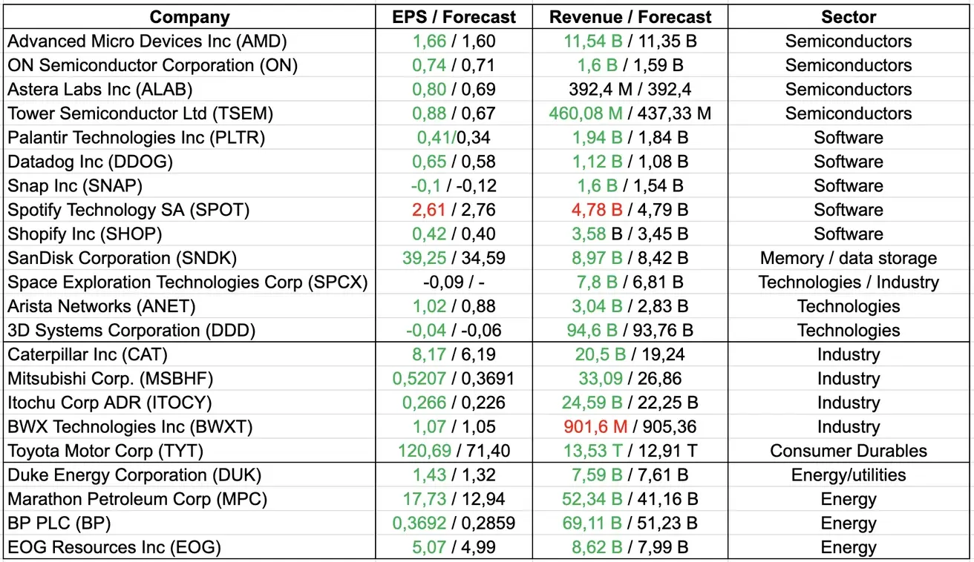Screen dimensions: 974x562
Task: Click the EPS cell 0,74 / 0,71
Action: [x=454, y=65]
